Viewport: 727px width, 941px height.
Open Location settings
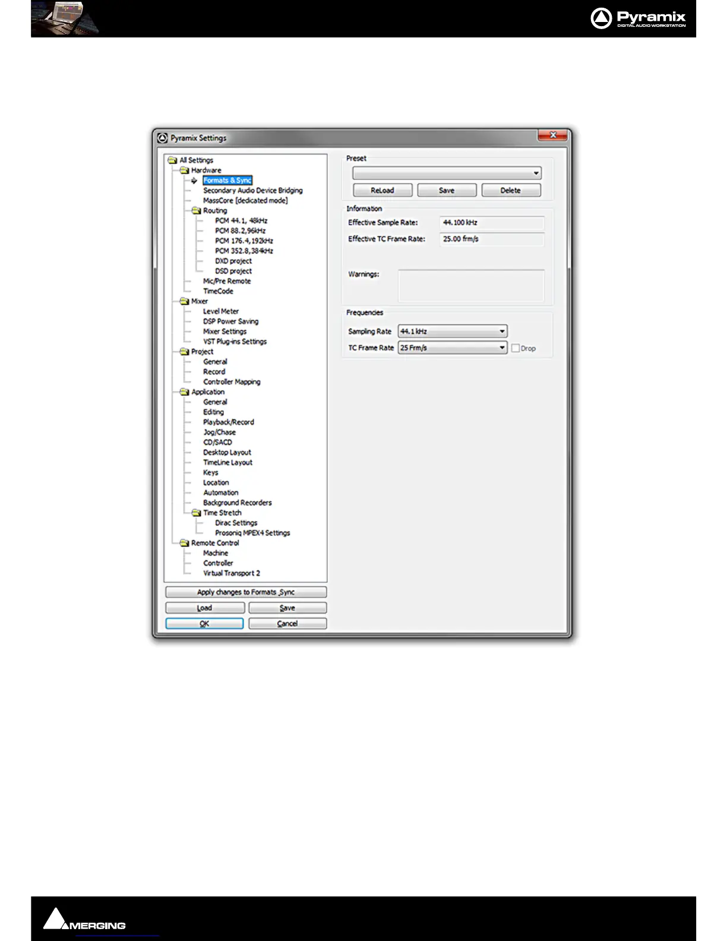click(216, 484)
